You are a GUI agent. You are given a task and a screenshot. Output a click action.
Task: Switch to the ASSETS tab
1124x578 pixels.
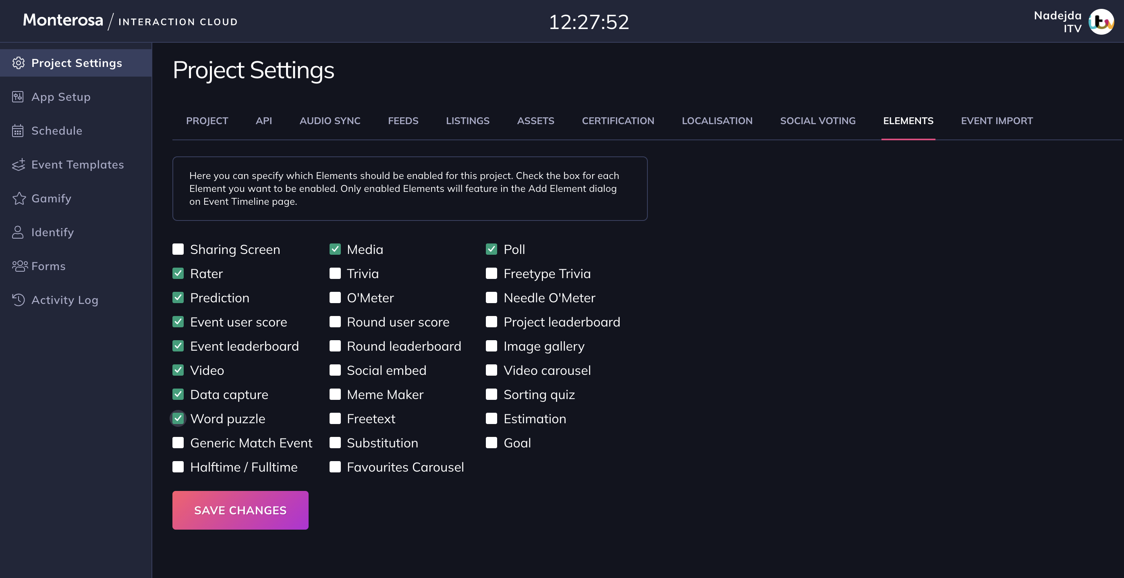tap(535, 121)
